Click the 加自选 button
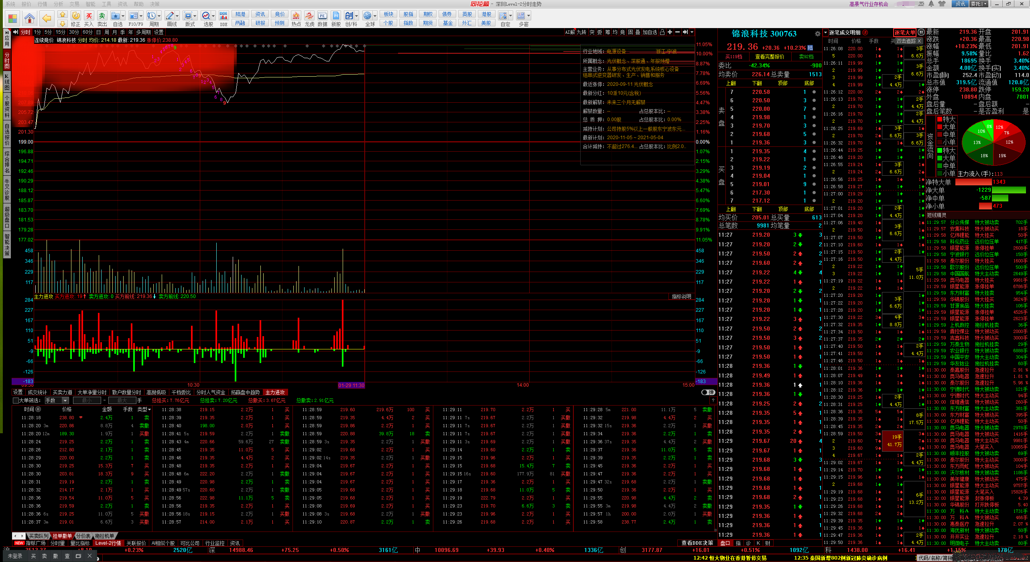Viewport: 1030px width, 562px height. [650, 32]
